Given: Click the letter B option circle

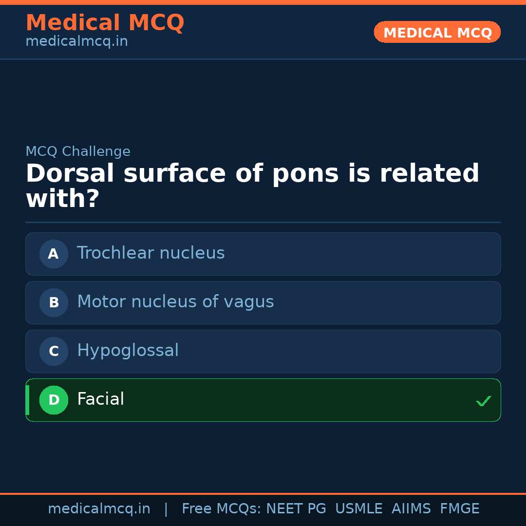Looking at the screenshot, I should (x=54, y=302).
